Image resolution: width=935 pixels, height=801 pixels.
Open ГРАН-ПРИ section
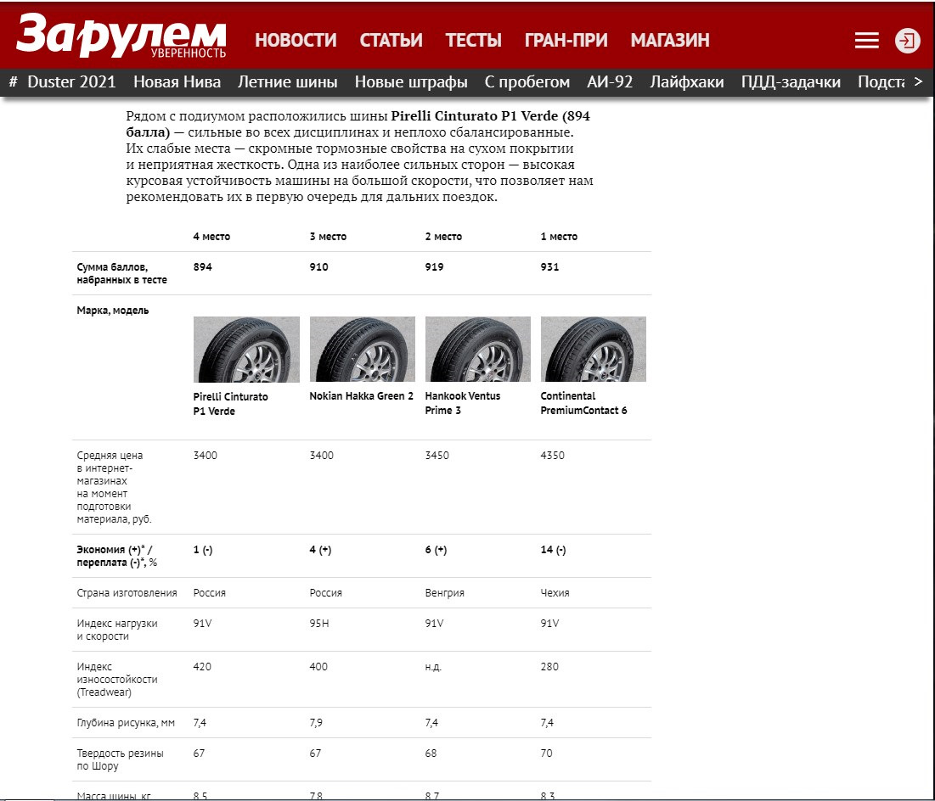(566, 40)
